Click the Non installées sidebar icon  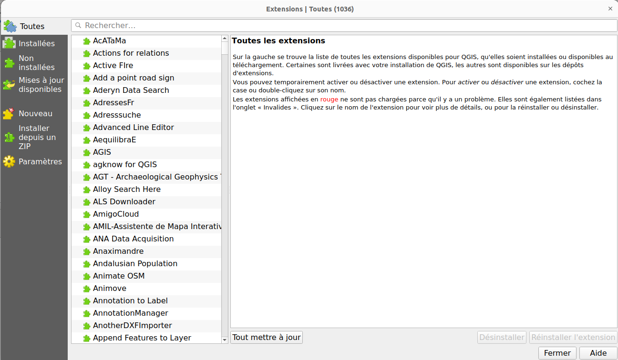[10, 62]
